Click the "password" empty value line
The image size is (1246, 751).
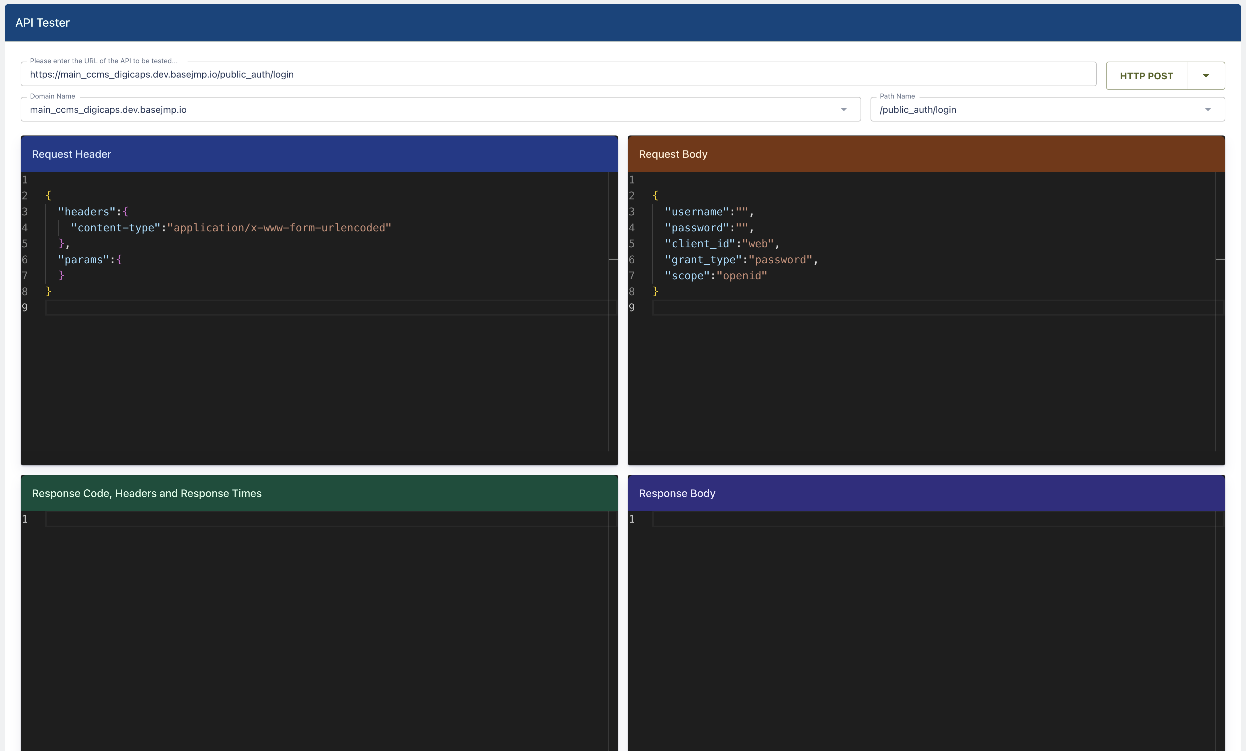coord(709,228)
